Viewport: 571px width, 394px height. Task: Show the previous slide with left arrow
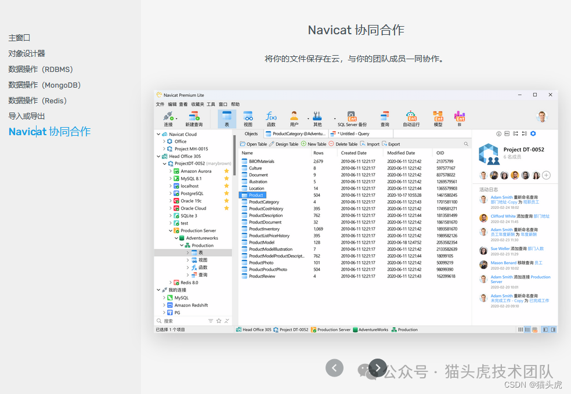334,368
